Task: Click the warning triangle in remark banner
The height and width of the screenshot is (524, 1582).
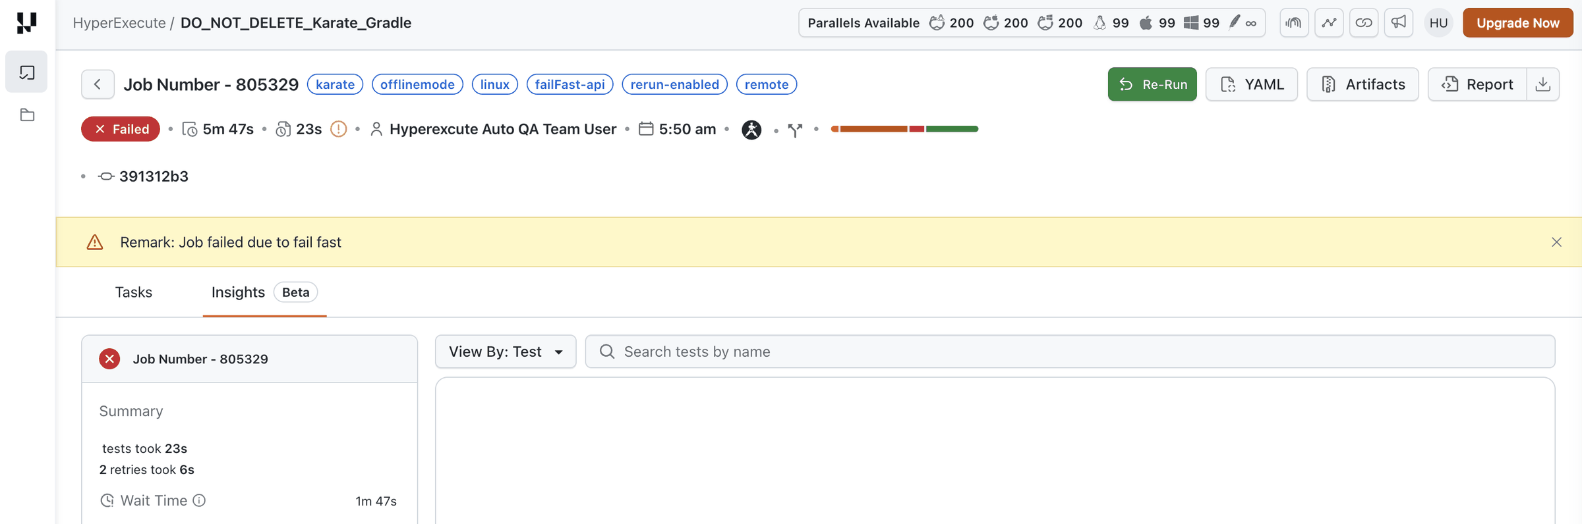Action: (x=95, y=242)
